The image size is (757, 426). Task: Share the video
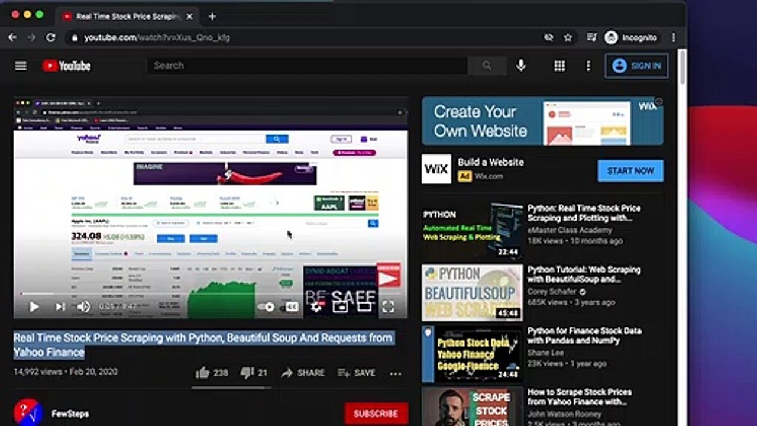pos(302,373)
